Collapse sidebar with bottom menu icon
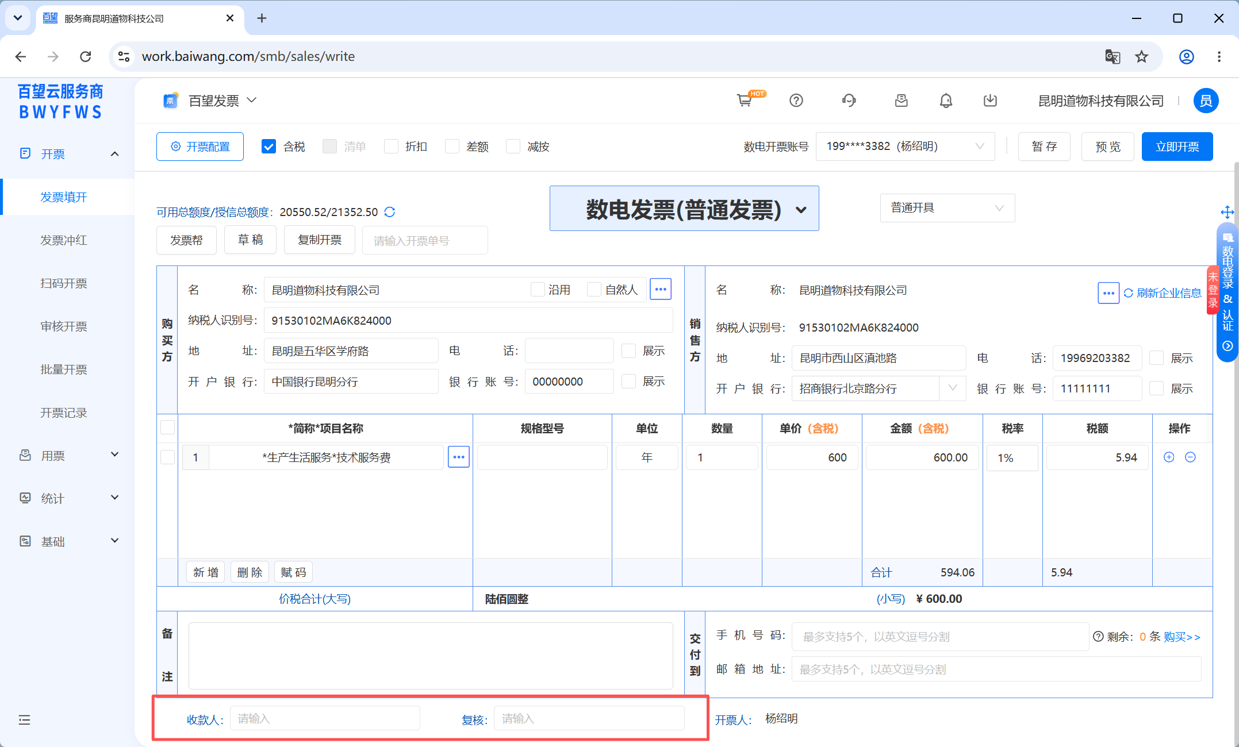1239x747 pixels. 24,720
